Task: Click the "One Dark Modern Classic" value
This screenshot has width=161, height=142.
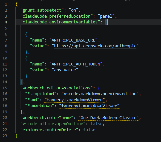Action: pyautogui.click(x=108, y=118)
